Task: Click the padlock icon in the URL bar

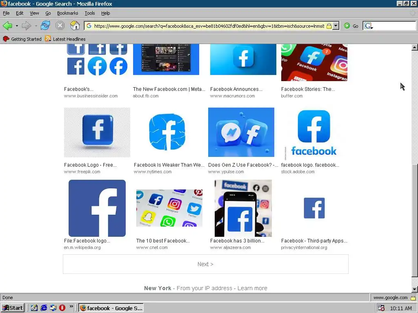Action: tap(329, 26)
